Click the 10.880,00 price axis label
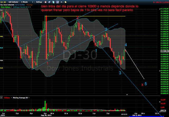169x117 pixels. tap(165, 93)
